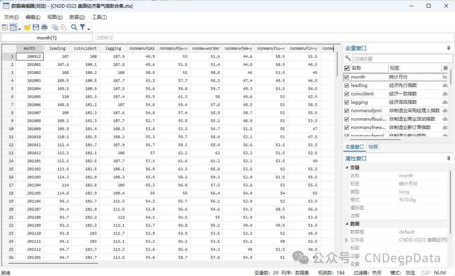Open the 视图(V) menu
The height and width of the screenshot is (276, 455).
point(55,17)
